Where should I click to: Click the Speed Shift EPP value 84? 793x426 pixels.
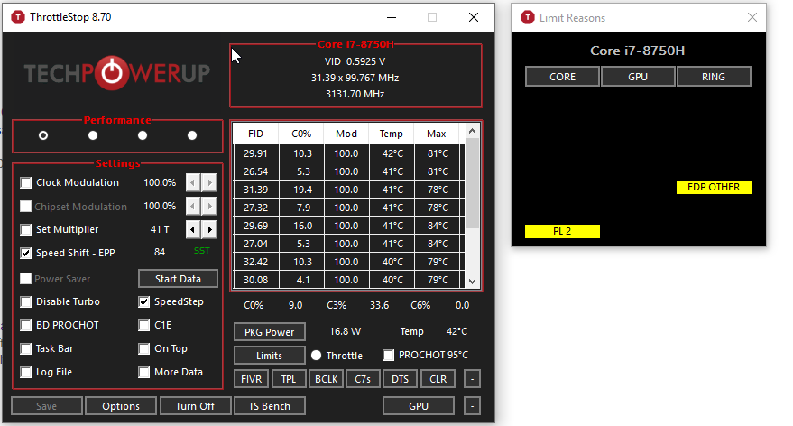point(160,252)
